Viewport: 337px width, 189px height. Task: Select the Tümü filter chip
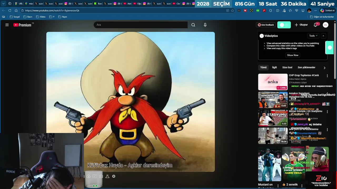point(263,67)
